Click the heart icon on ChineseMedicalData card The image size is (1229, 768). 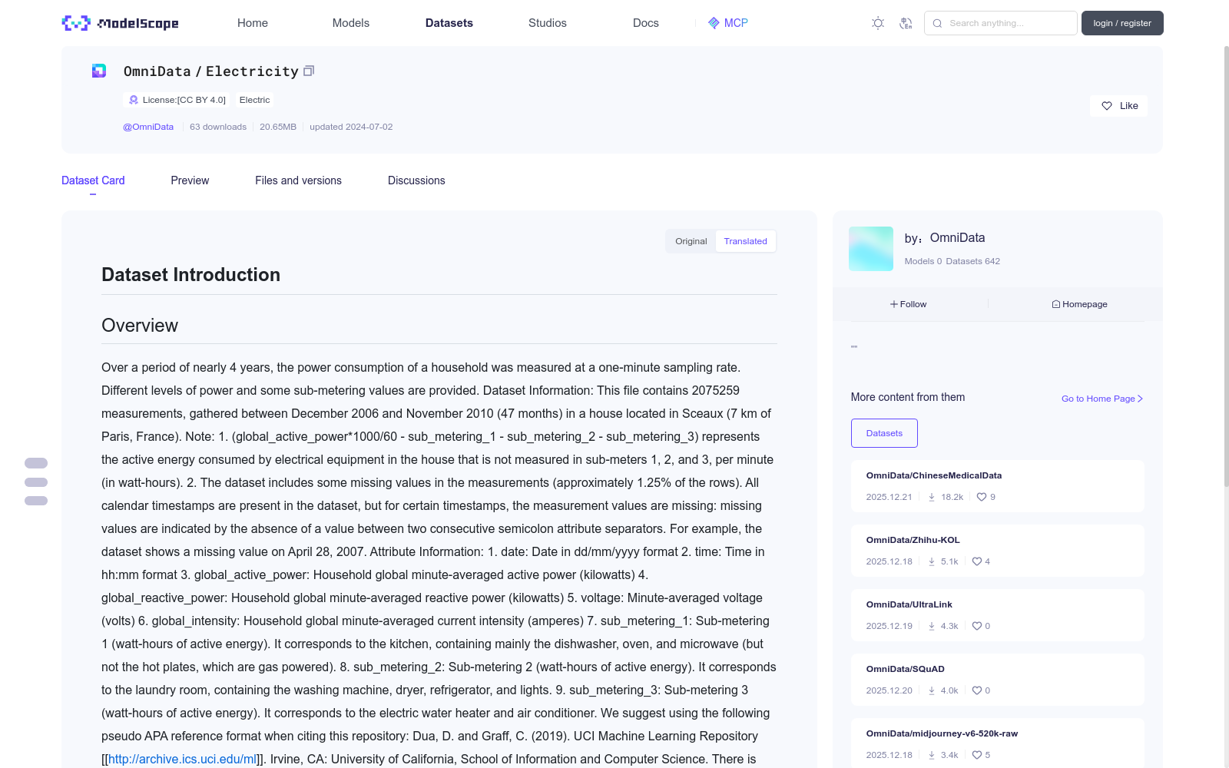point(982,497)
